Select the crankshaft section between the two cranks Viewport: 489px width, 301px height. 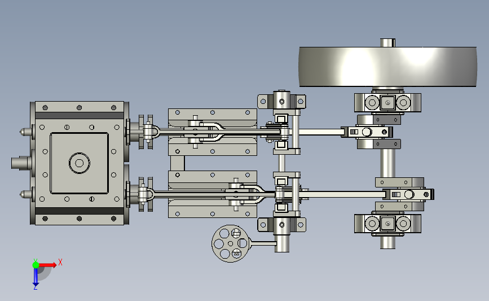click(x=387, y=163)
